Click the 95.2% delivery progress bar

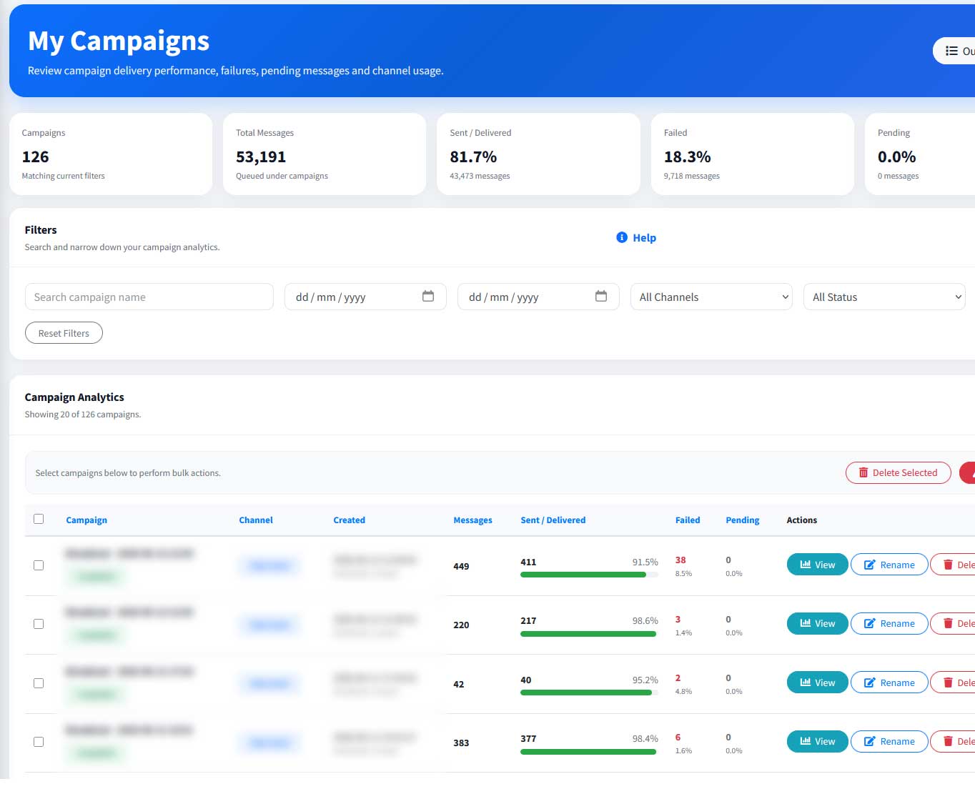click(588, 693)
